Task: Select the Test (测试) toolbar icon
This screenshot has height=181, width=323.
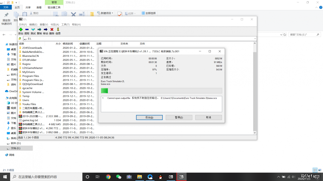Action: 33,29
